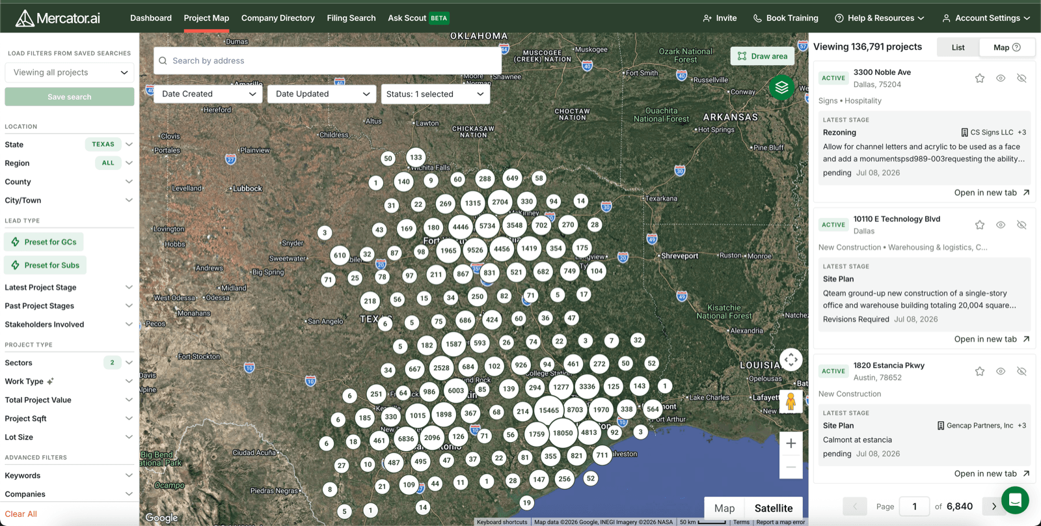
Task: Open the saved searches dropdown
Action: point(70,72)
